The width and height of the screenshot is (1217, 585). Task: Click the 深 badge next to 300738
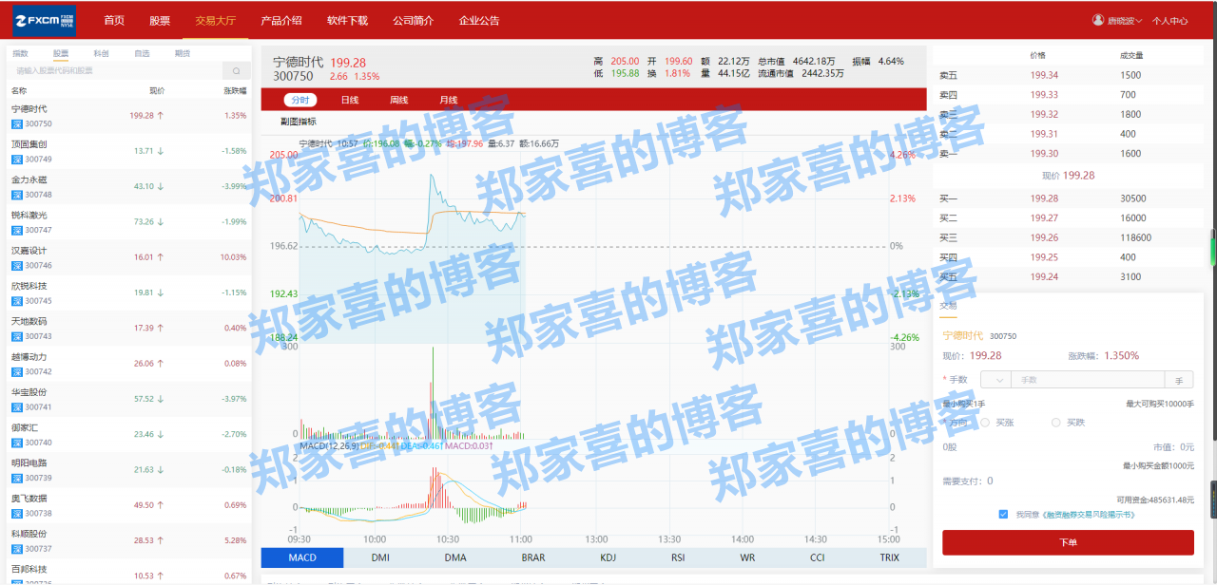[16, 513]
